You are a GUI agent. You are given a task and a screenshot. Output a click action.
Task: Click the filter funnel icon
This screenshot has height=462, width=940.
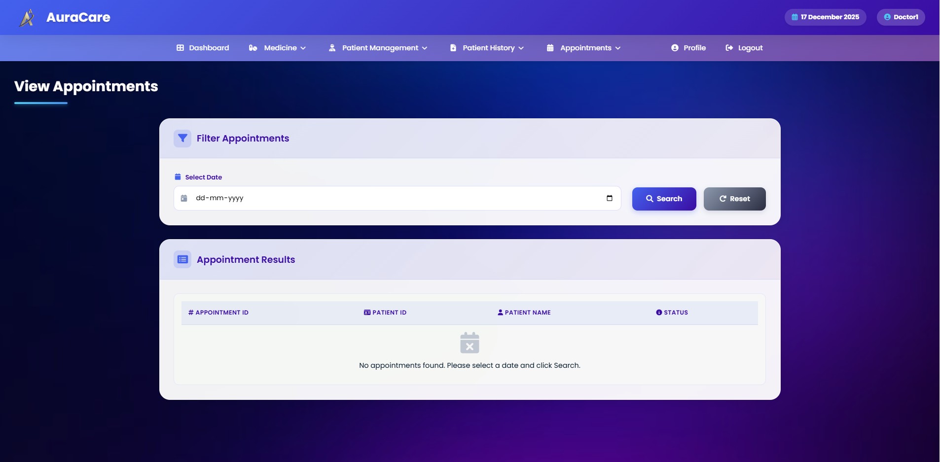tap(182, 139)
